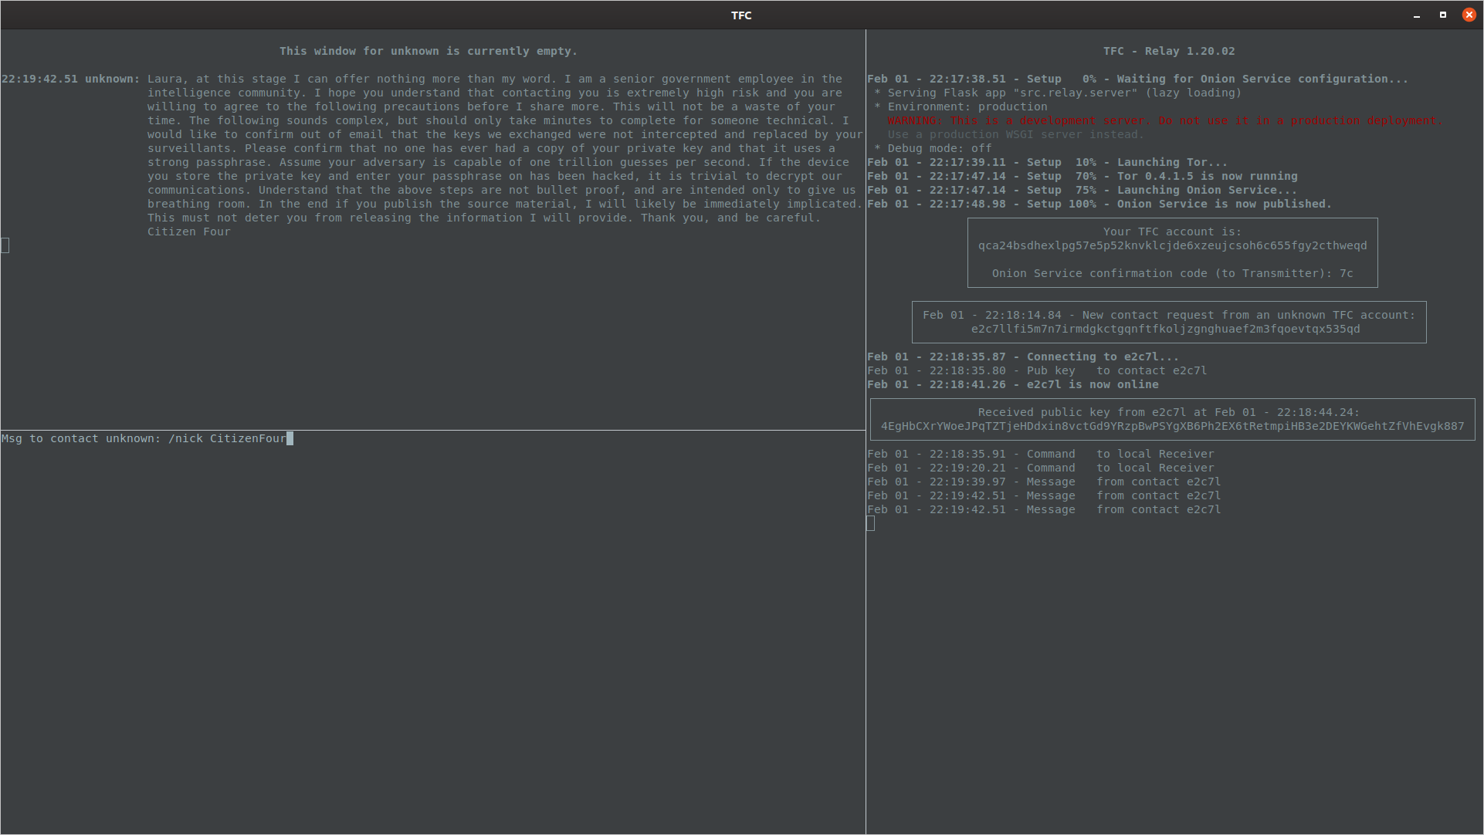Close the TFC window
Screen dimensions: 1484x835
[1469, 15]
